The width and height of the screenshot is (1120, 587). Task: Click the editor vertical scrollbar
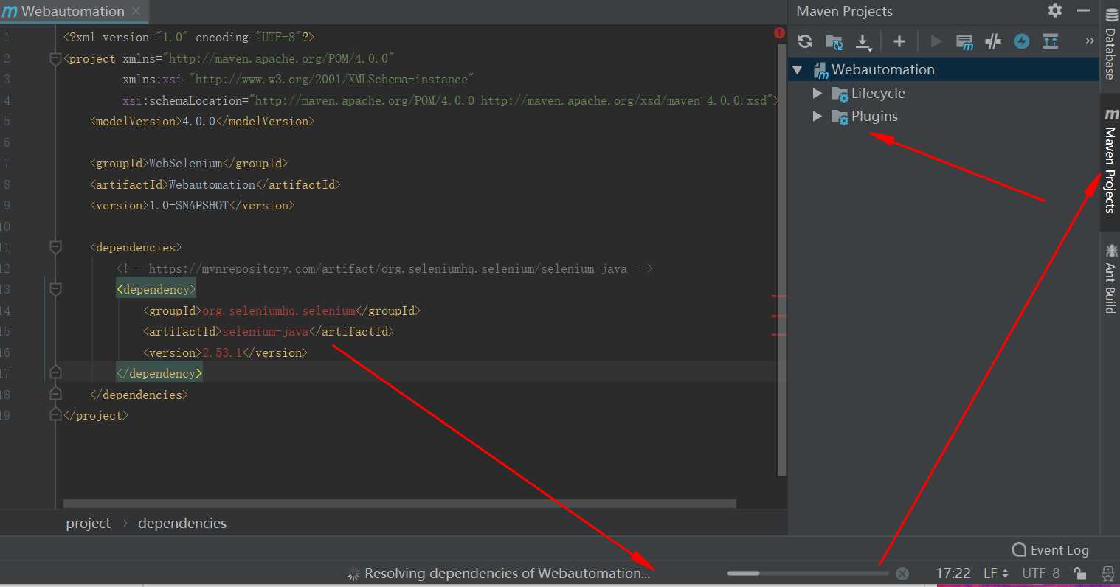click(x=781, y=260)
